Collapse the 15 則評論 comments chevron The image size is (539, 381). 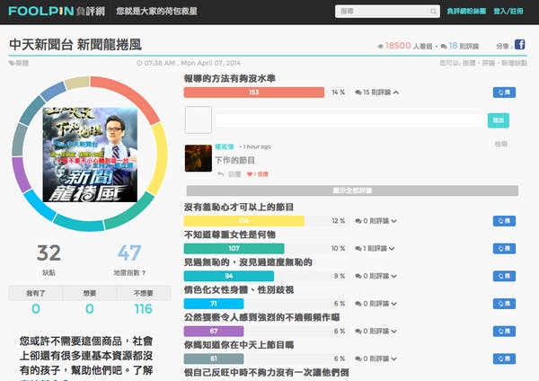396,93
